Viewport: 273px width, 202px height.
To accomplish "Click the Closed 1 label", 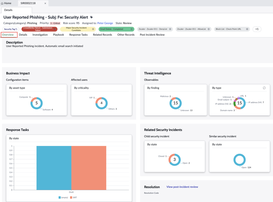I will (162, 156).
